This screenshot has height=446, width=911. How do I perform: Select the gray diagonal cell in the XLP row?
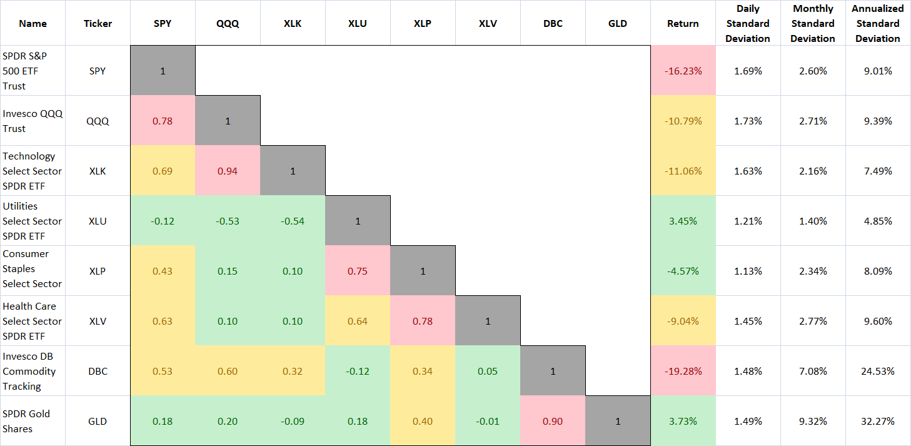(423, 271)
